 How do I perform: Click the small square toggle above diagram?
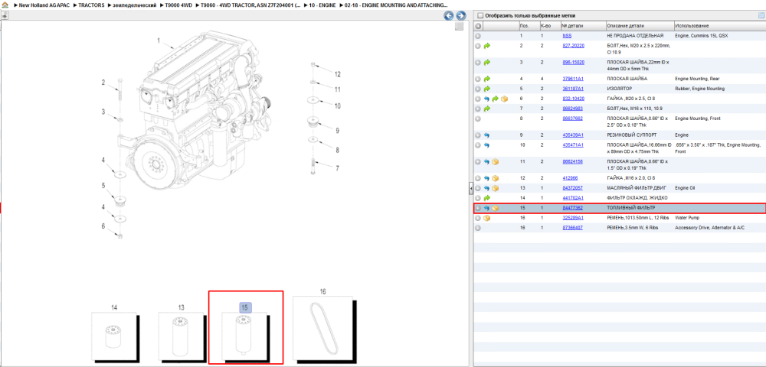coord(459,27)
